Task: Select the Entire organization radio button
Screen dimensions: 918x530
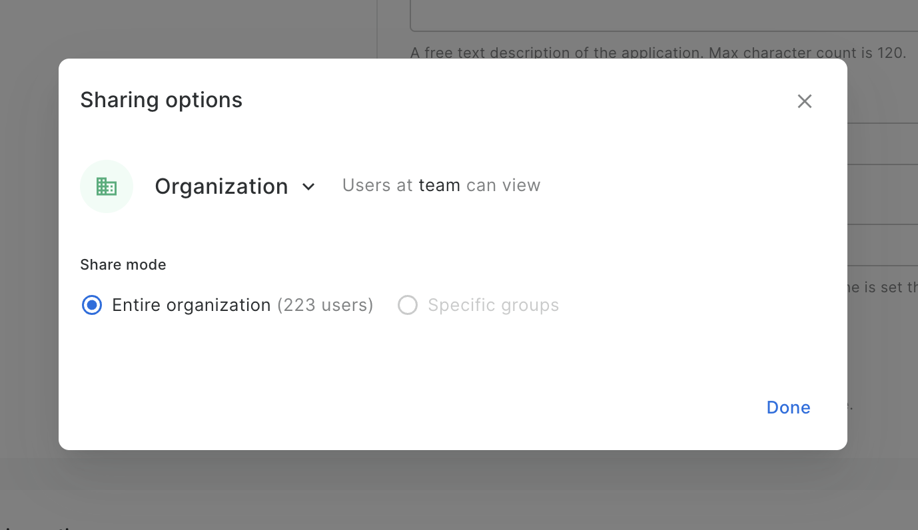Action: coord(92,305)
